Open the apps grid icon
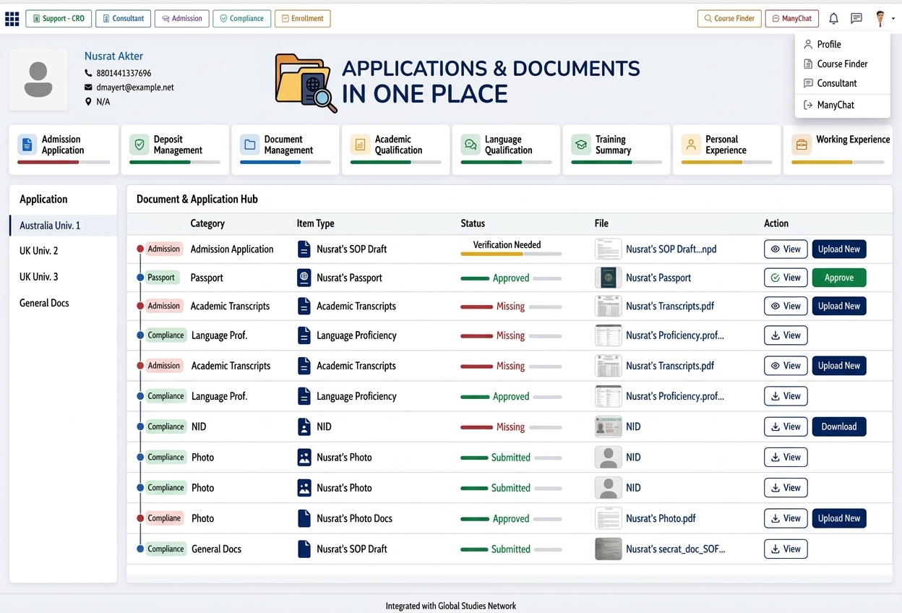This screenshot has width=902, height=613. click(x=12, y=19)
